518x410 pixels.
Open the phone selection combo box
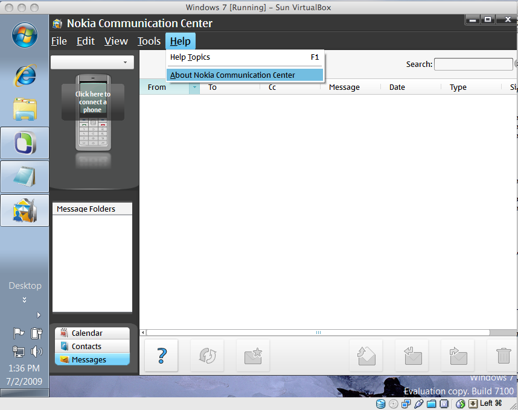click(x=92, y=62)
